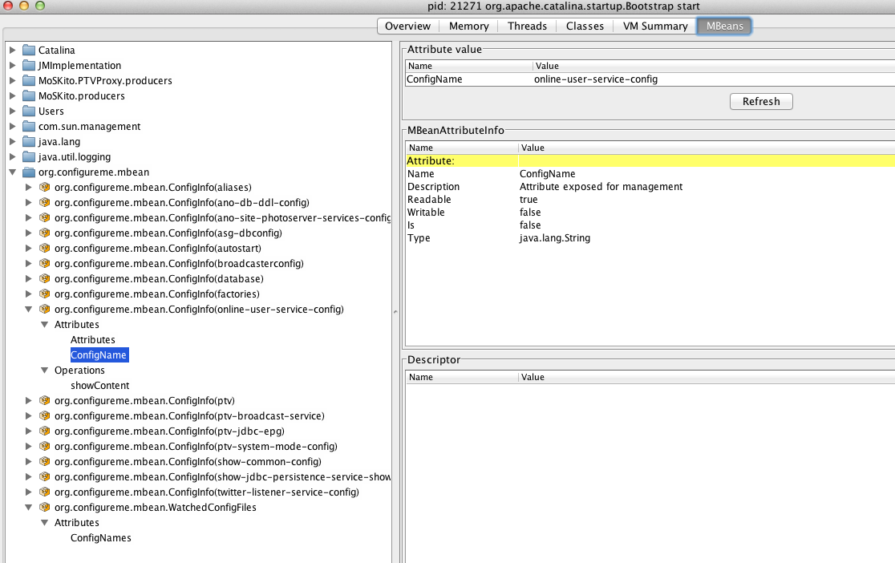Click the MBean icon for ConfigInfo(asg-dbconfig)

(x=45, y=233)
